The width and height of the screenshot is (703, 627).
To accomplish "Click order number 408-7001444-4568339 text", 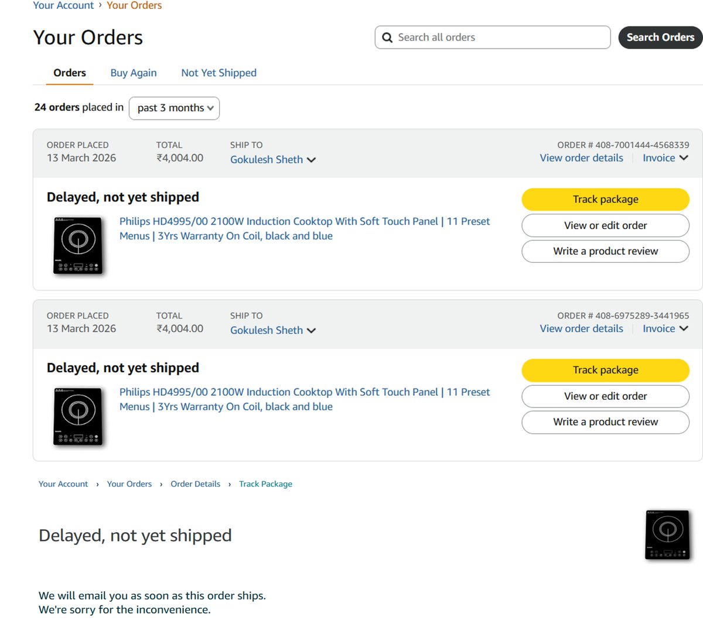I will click(642, 145).
